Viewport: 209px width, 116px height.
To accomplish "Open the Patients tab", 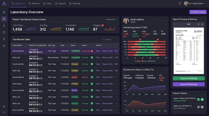I will [x=34, y=4].
